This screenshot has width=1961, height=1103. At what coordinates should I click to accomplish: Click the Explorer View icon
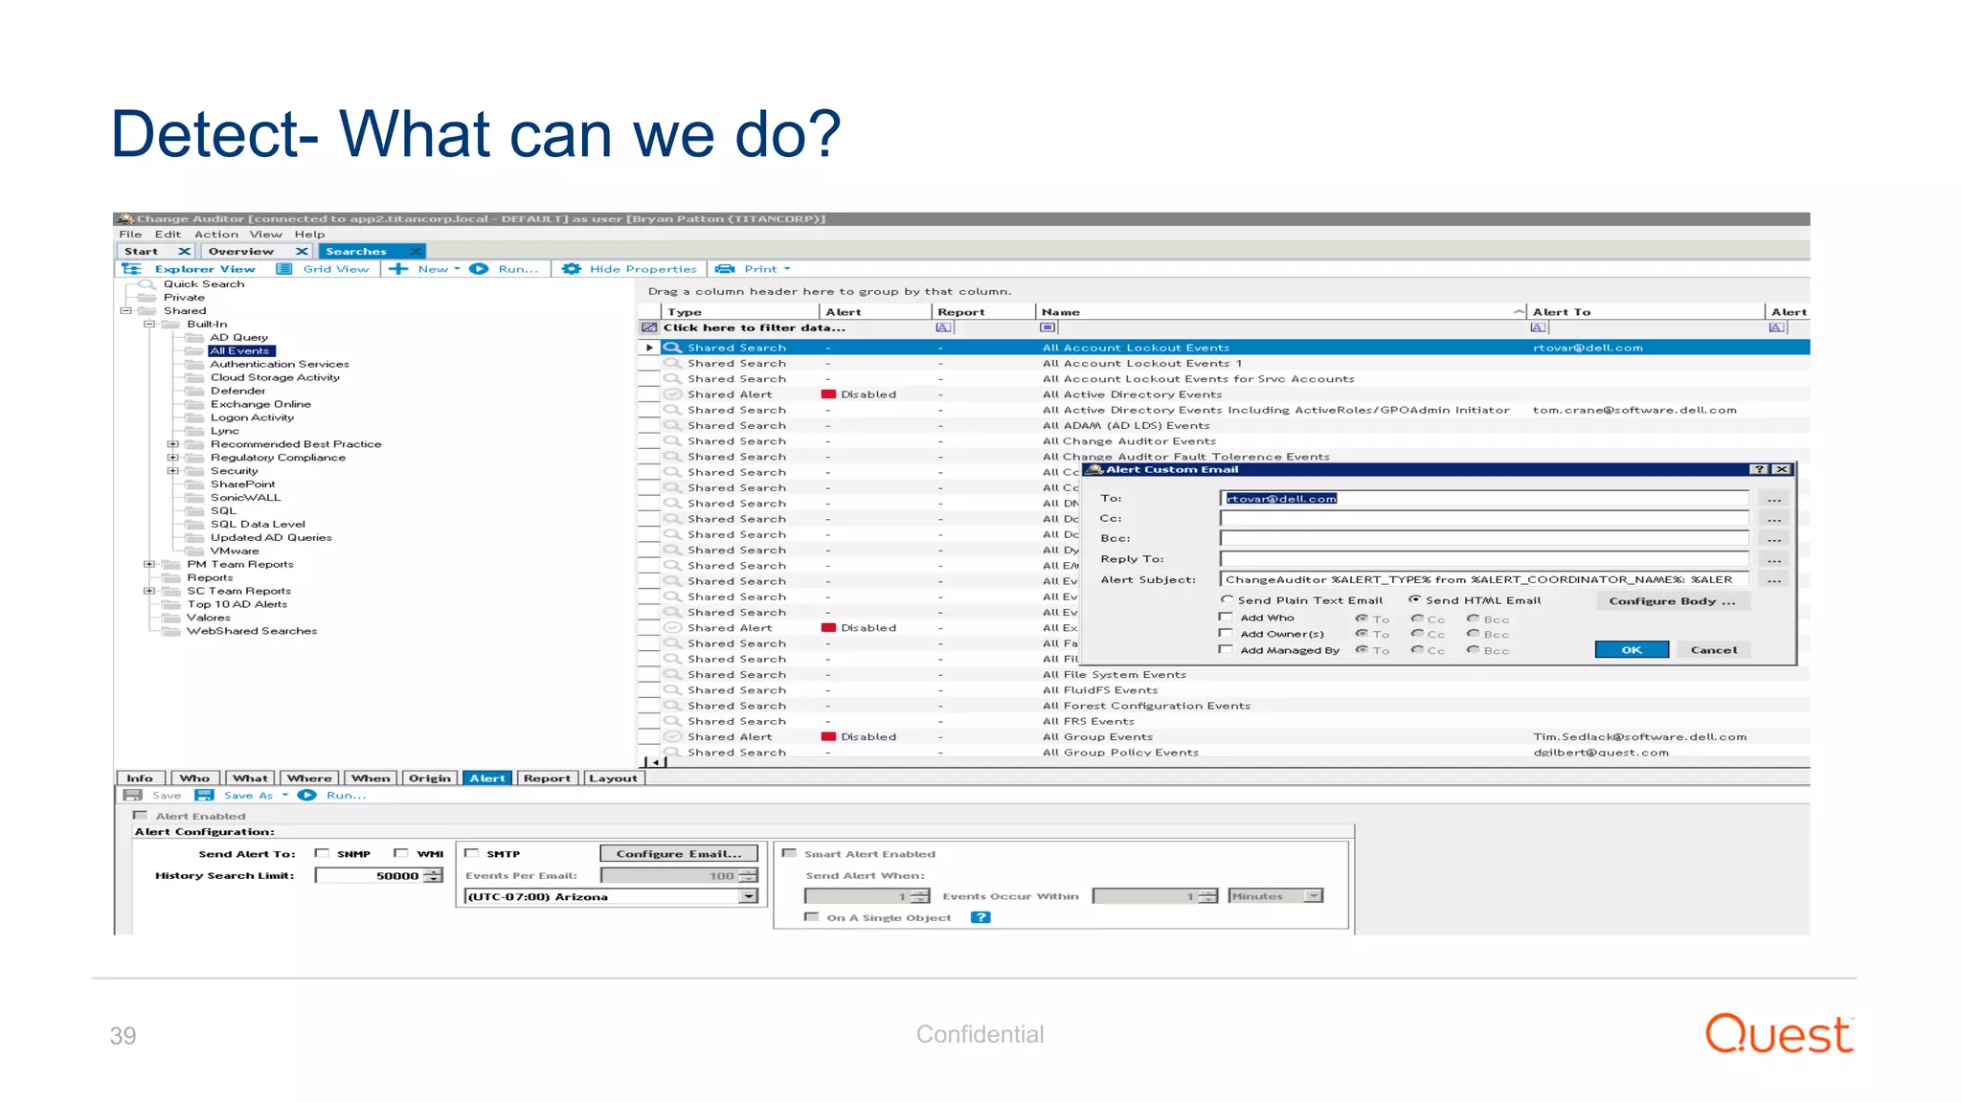coord(132,269)
